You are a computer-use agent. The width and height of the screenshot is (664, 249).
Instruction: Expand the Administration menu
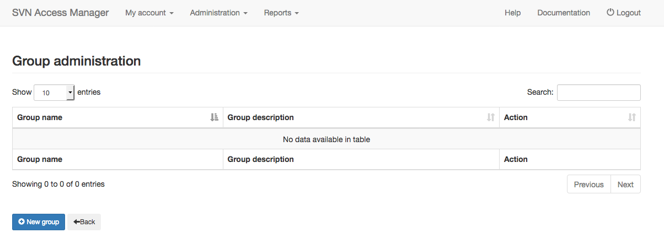tap(218, 13)
